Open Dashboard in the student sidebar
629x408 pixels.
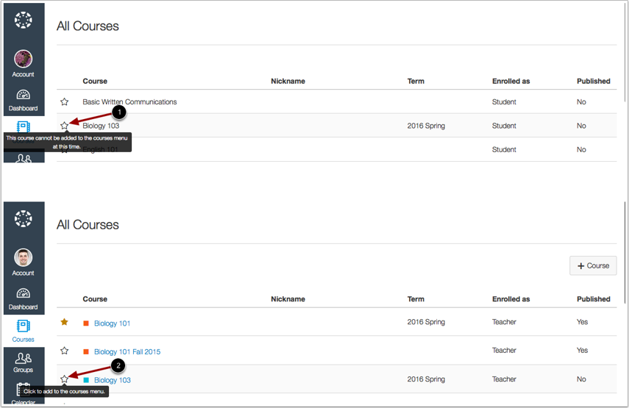[x=24, y=101]
